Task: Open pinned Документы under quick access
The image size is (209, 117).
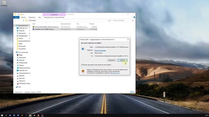Action: click(23, 33)
